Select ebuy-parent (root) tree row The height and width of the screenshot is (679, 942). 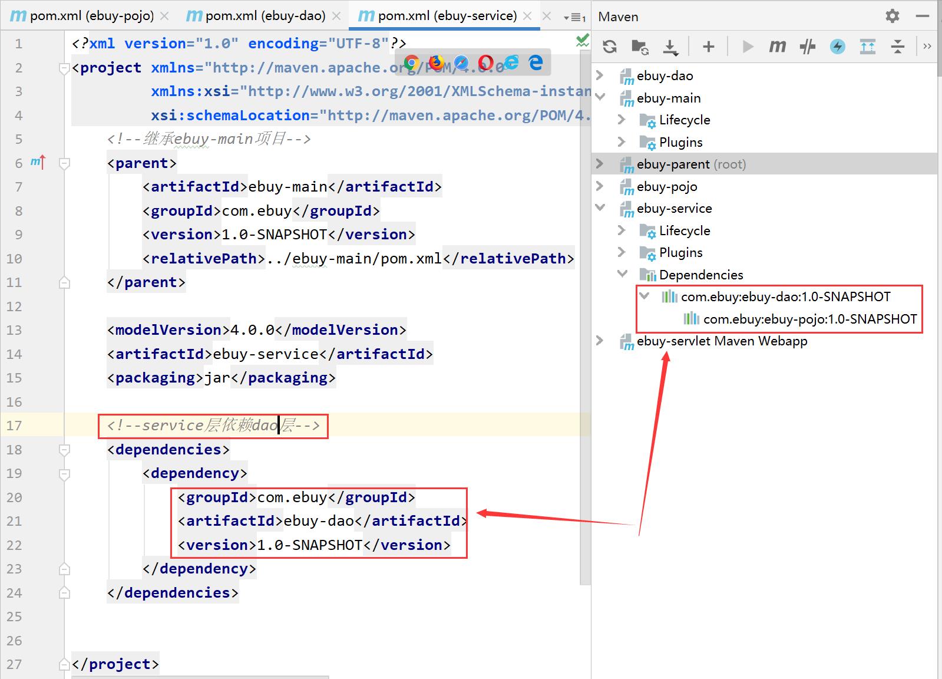(764, 164)
